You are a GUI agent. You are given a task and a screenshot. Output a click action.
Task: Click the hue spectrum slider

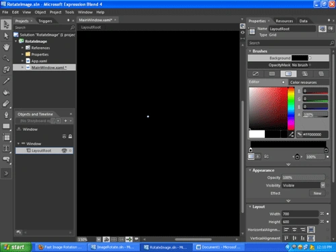291,108
